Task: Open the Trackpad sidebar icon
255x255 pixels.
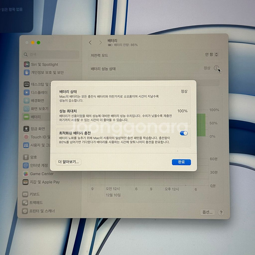Action: point(25,203)
